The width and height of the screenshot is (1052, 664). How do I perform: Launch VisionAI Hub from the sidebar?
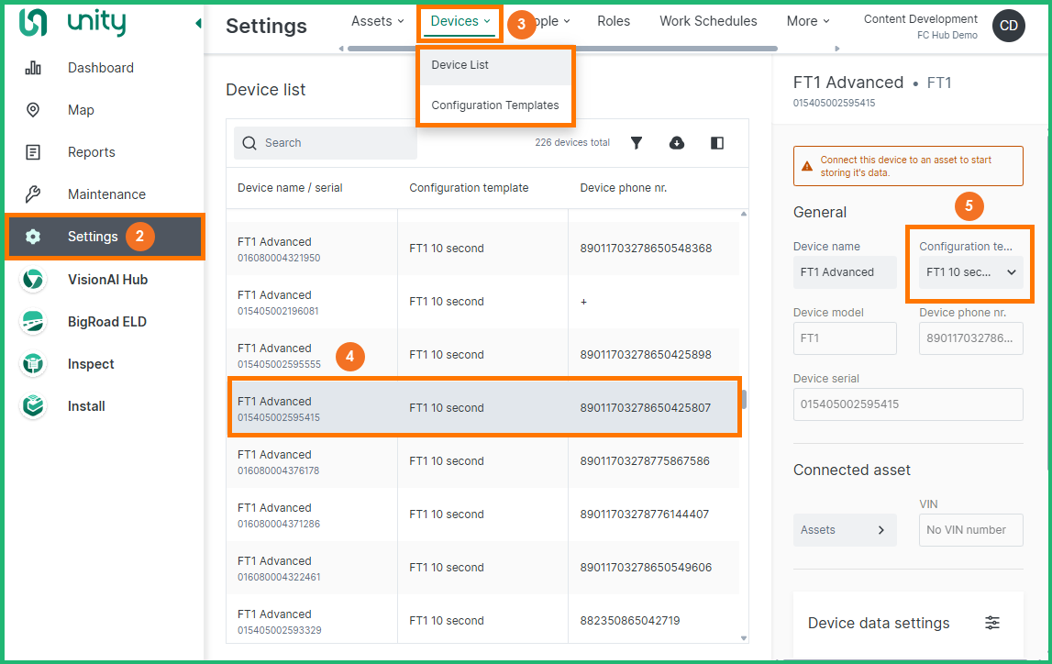tap(107, 280)
